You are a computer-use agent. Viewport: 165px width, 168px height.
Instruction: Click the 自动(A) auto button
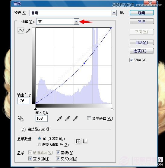(142, 42)
